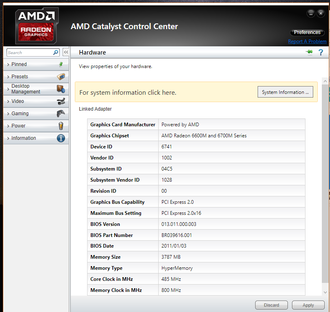
Task: Click the Discard button
Action: [x=271, y=305]
